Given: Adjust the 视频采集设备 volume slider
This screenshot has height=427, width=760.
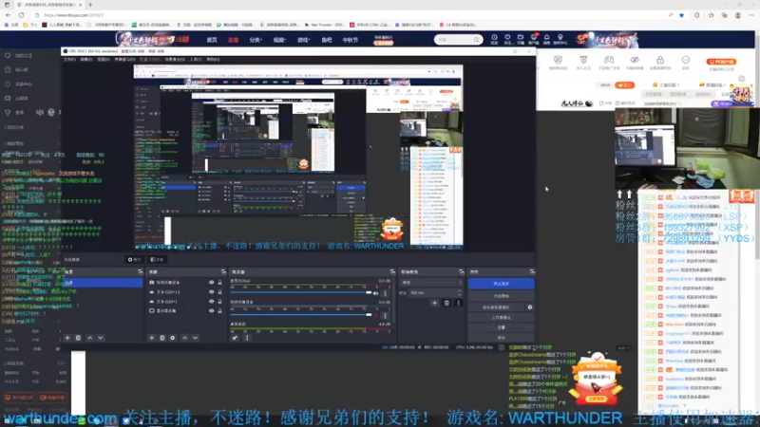Looking at the screenshot, I should (x=300, y=315).
